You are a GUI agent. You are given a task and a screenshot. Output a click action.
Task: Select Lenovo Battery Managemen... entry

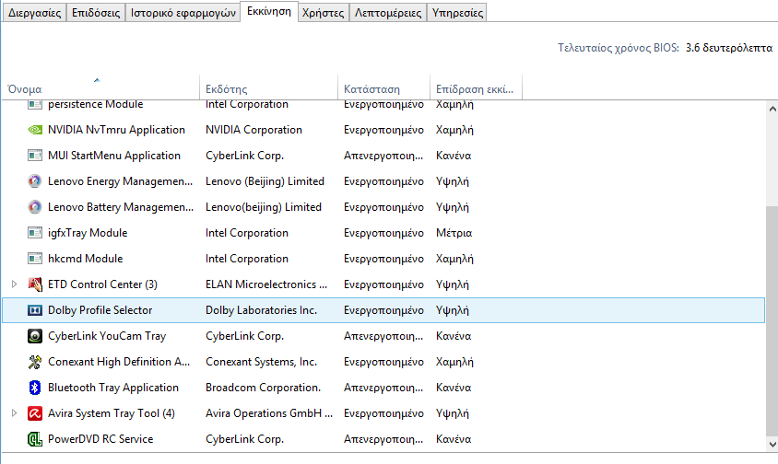[x=121, y=207]
